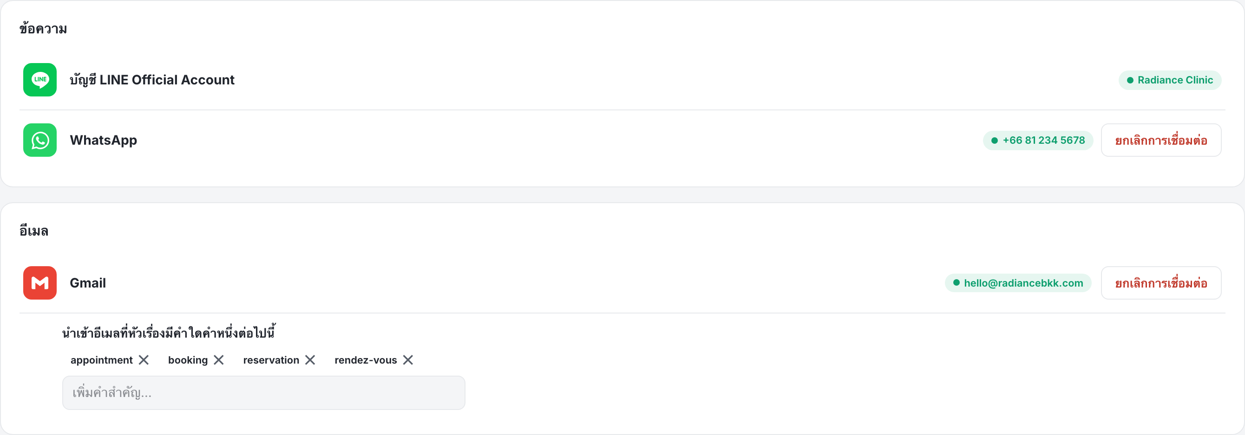Viewport: 1245px width, 435px height.
Task: Select the Gmail row label
Action: 87,282
